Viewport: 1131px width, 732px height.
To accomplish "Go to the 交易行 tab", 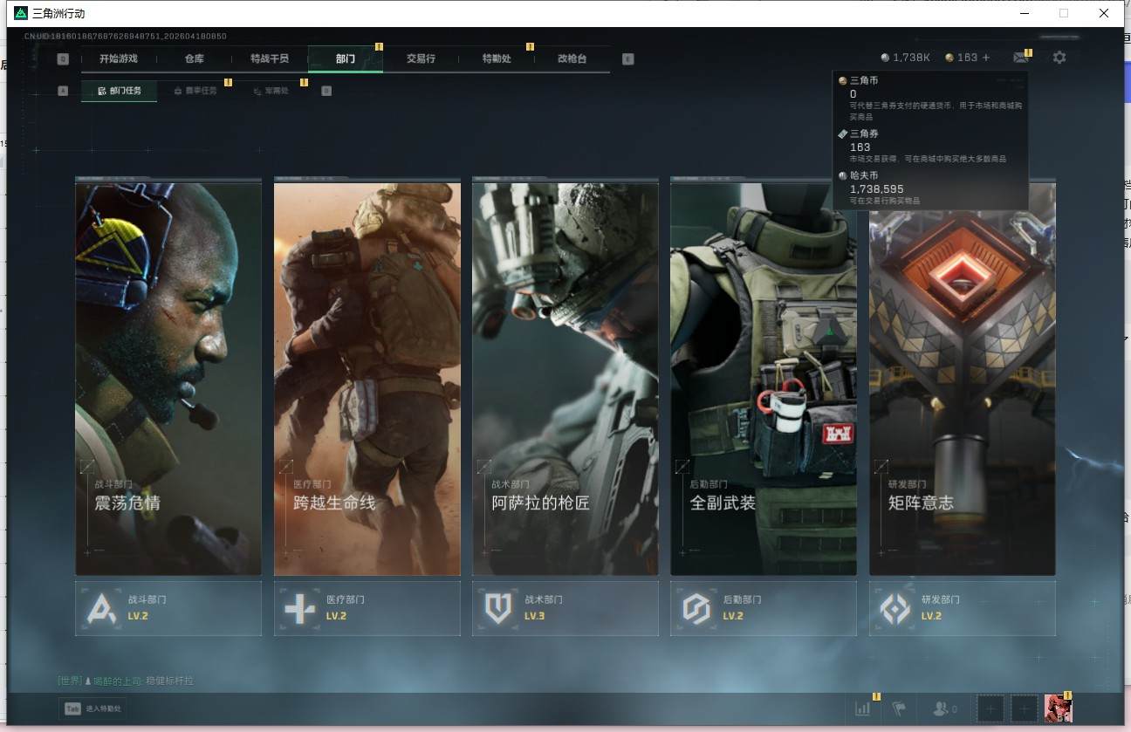I will (x=421, y=58).
